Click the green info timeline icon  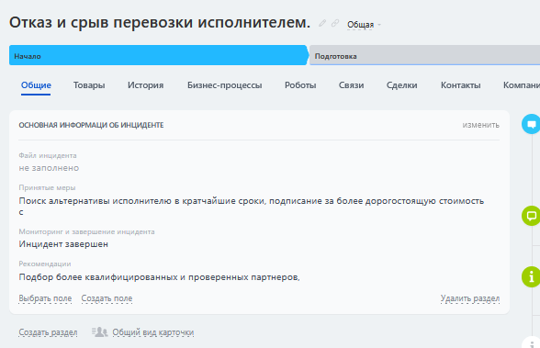point(531,276)
